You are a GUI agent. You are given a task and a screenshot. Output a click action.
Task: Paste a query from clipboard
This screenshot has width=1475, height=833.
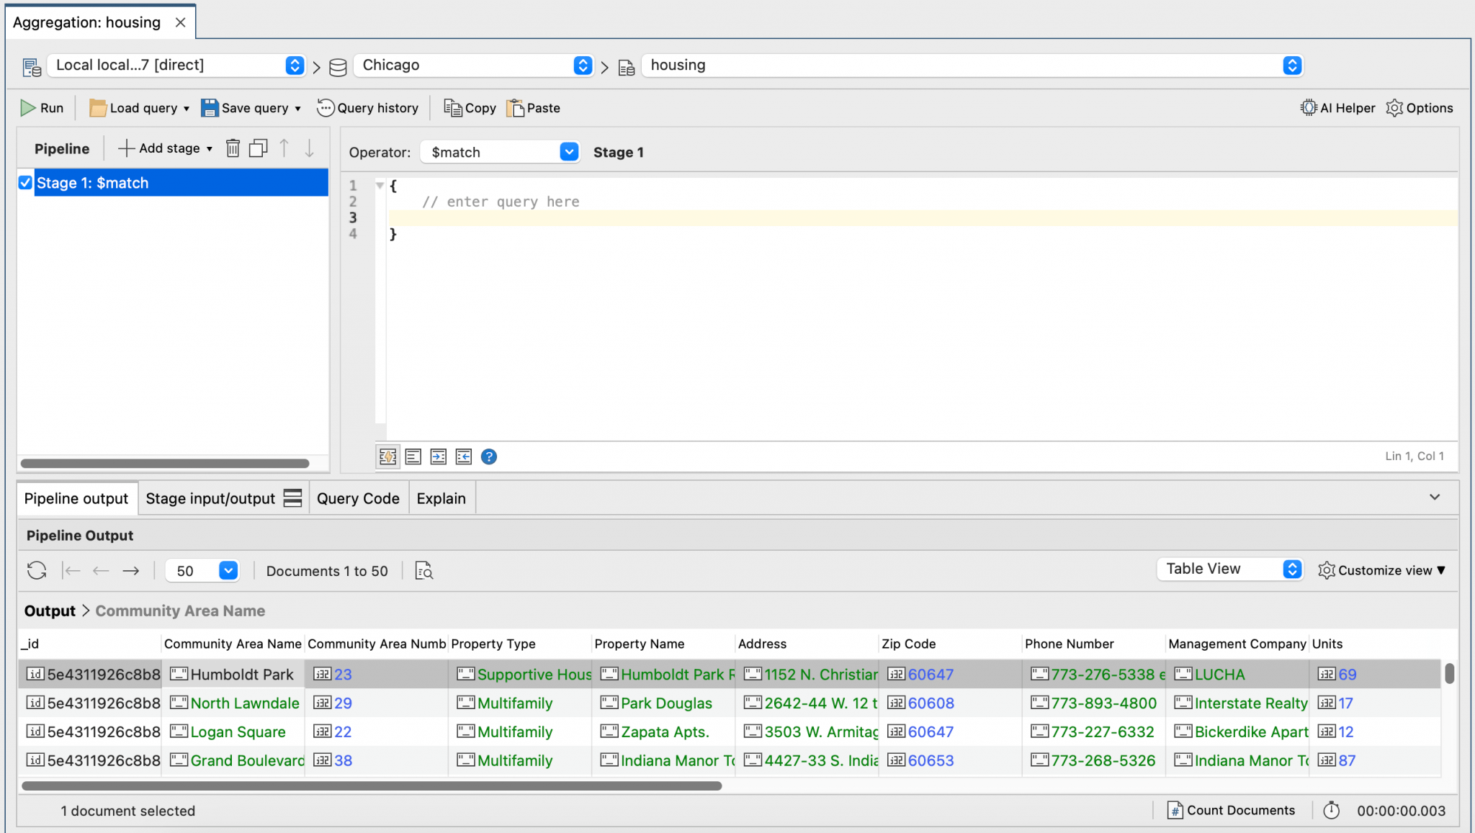tap(533, 107)
